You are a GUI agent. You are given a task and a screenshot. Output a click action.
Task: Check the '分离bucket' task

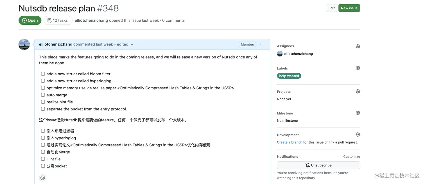(x=43, y=166)
